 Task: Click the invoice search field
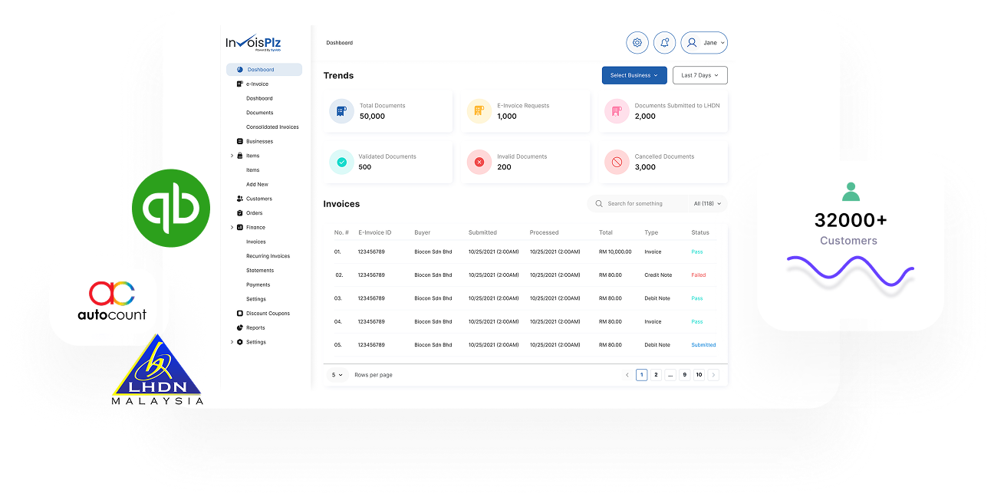(644, 204)
